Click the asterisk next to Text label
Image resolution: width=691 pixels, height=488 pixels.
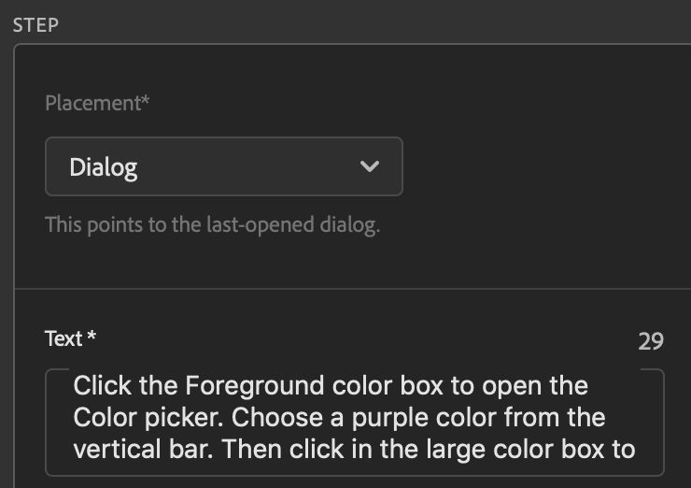coord(92,337)
